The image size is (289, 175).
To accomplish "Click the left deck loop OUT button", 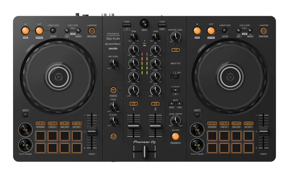I will pyautogui.click(x=39, y=31).
